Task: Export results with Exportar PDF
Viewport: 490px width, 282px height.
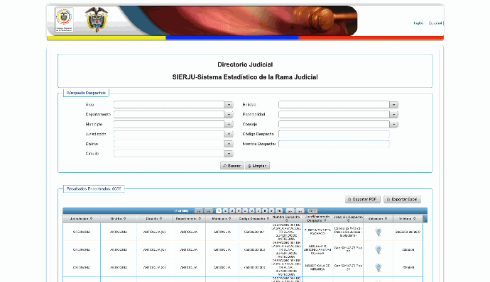Action: click(362, 199)
